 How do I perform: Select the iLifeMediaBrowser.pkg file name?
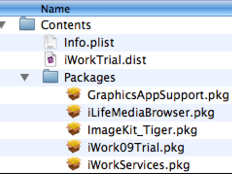point(151,112)
